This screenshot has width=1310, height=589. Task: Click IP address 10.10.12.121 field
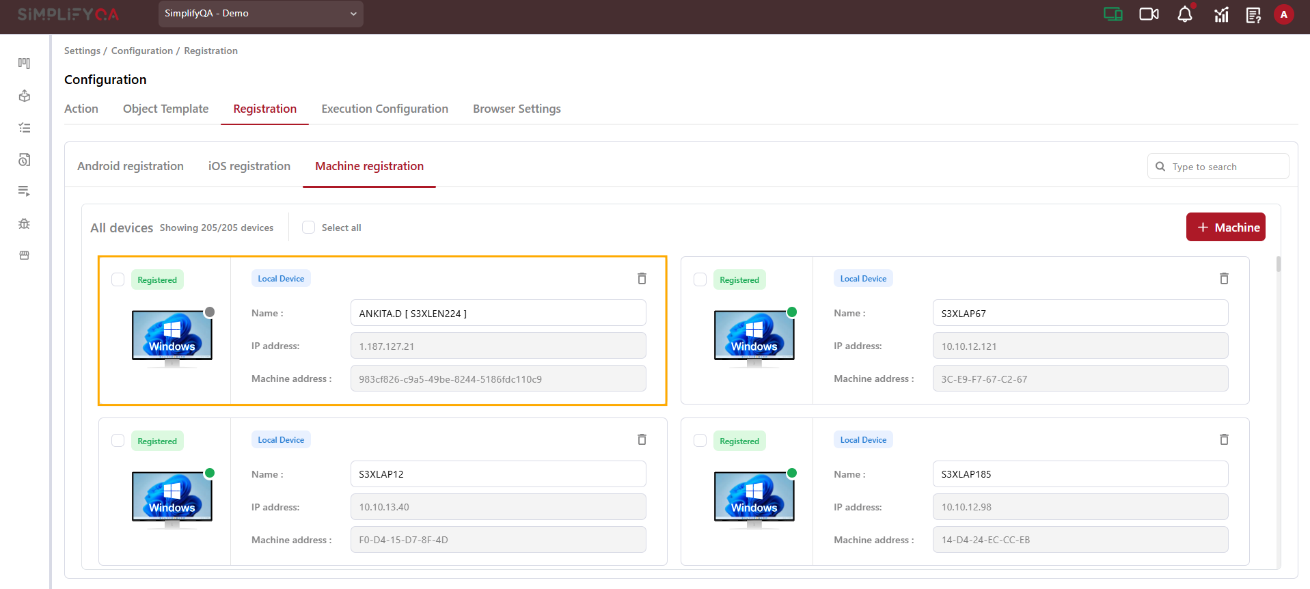pyautogui.click(x=1080, y=346)
